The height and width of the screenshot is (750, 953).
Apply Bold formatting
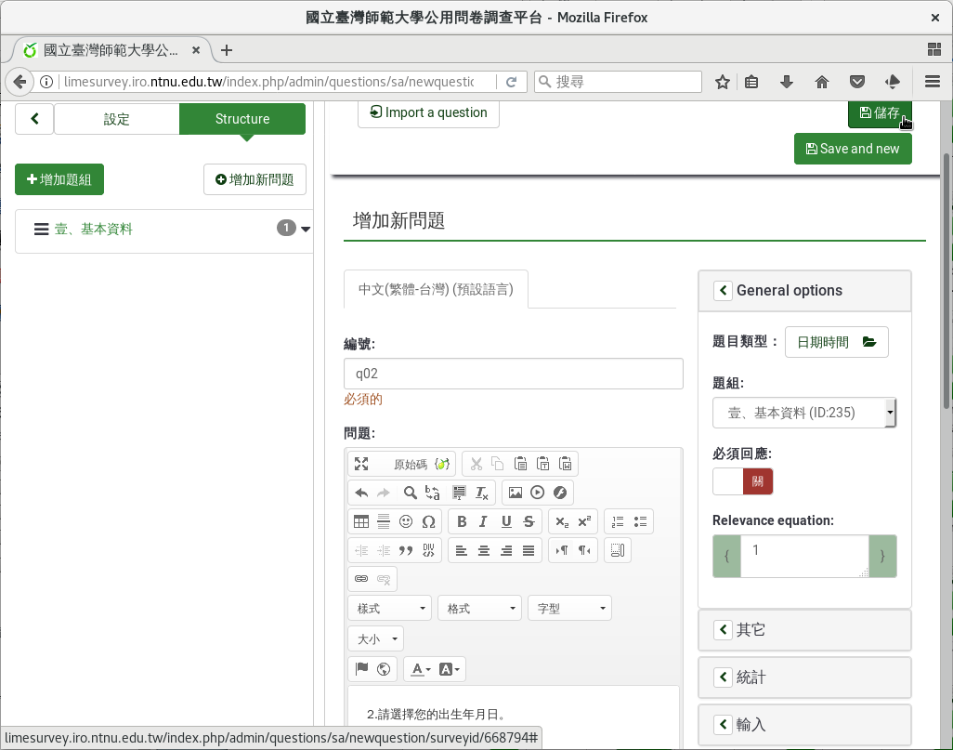462,521
